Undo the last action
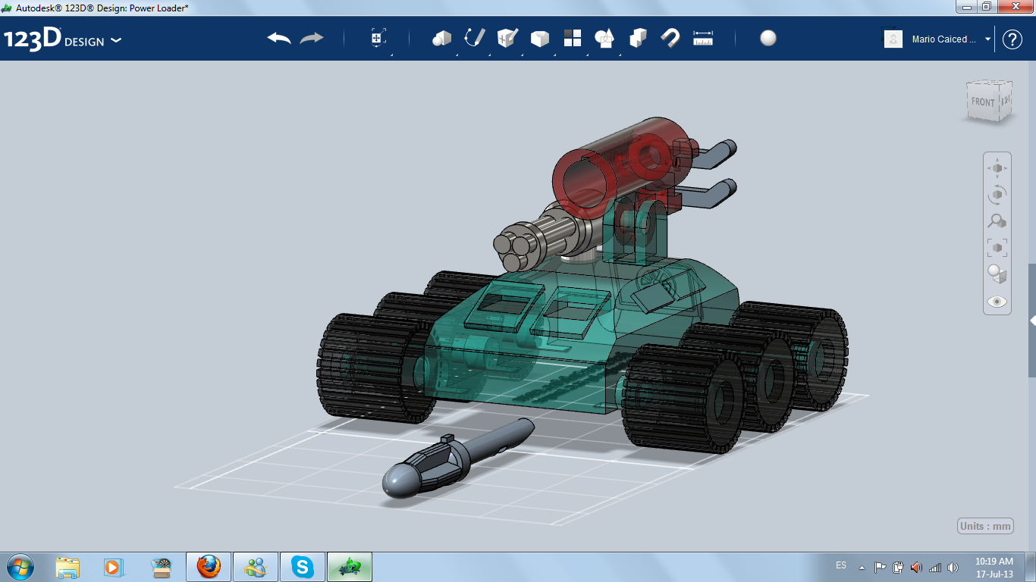The height and width of the screenshot is (582, 1036). (x=279, y=38)
